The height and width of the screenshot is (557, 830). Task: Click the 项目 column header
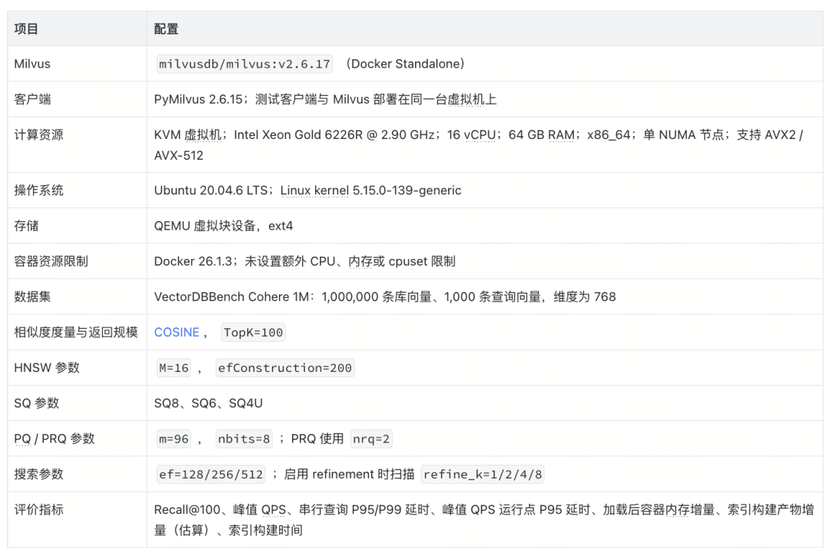[x=26, y=29]
